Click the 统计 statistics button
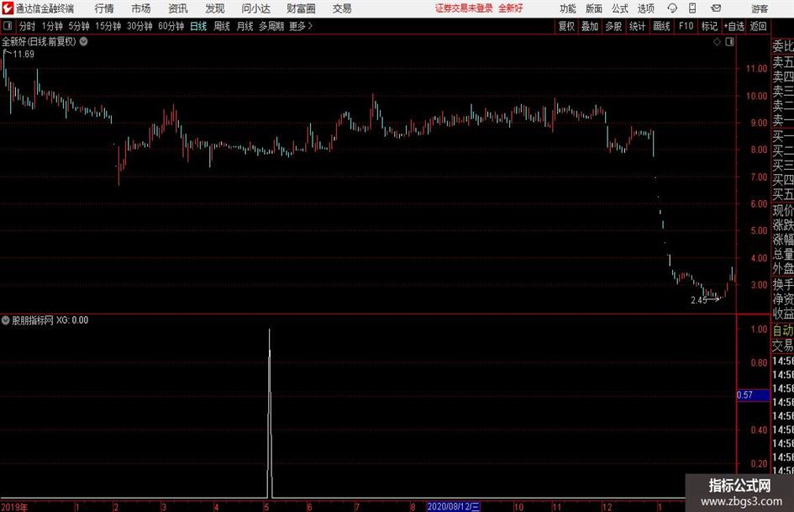The image size is (794, 512). point(638,26)
